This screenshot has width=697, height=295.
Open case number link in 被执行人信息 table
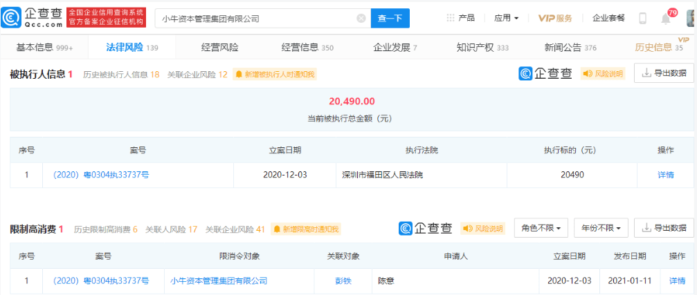101,175
